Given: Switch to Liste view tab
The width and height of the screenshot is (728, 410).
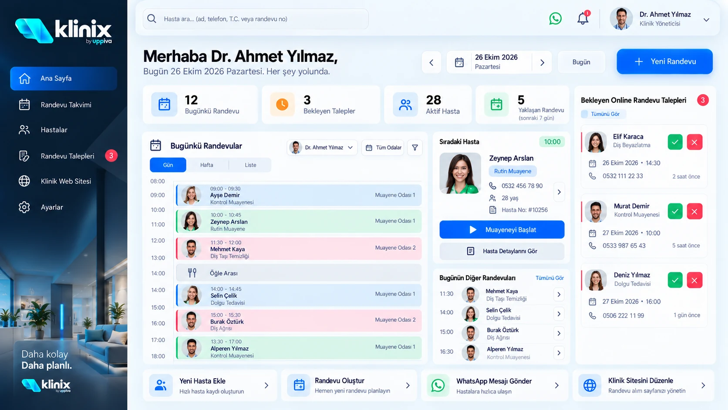Looking at the screenshot, I should (250, 165).
